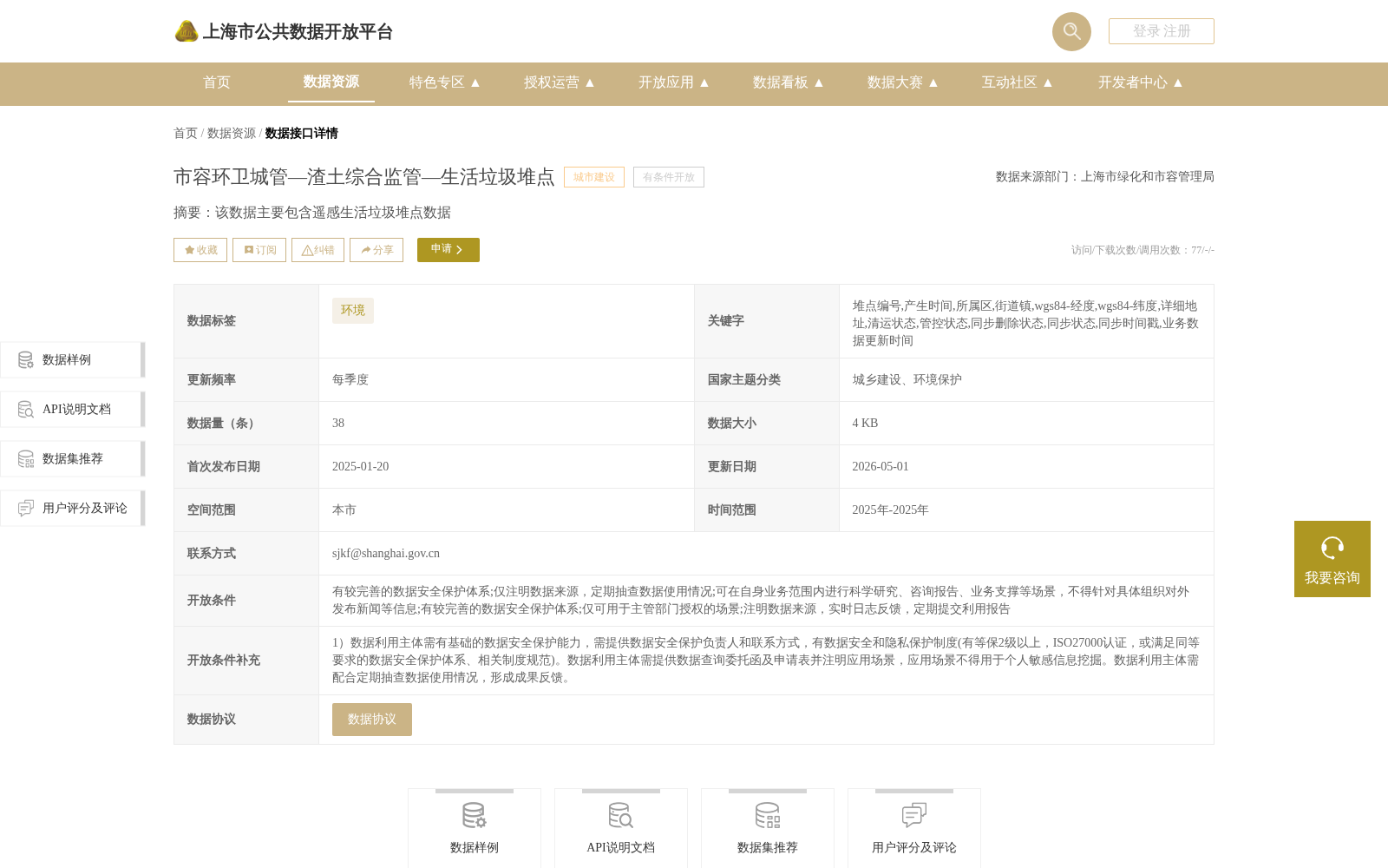Open the bottom 数据集推荐 card icon
1388x868 pixels.
768,816
